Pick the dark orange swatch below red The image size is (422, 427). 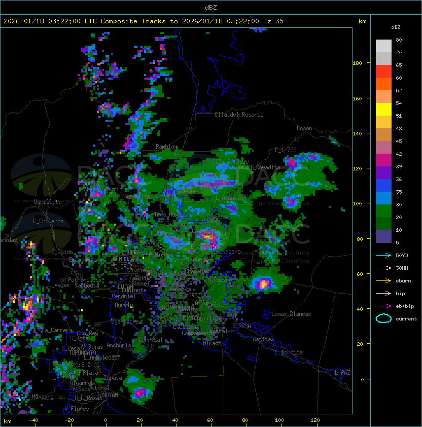coord(383,84)
